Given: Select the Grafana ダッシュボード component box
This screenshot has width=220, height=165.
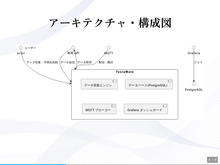Looking at the screenshot, I should (146, 109).
